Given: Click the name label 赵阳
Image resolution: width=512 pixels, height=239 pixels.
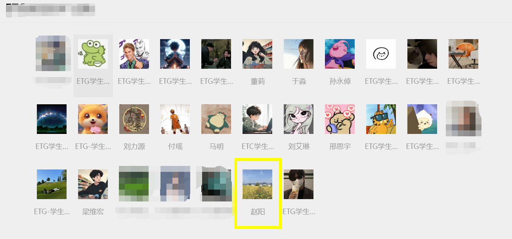Looking at the screenshot, I should pyautogui.click(x=258, y=212).
